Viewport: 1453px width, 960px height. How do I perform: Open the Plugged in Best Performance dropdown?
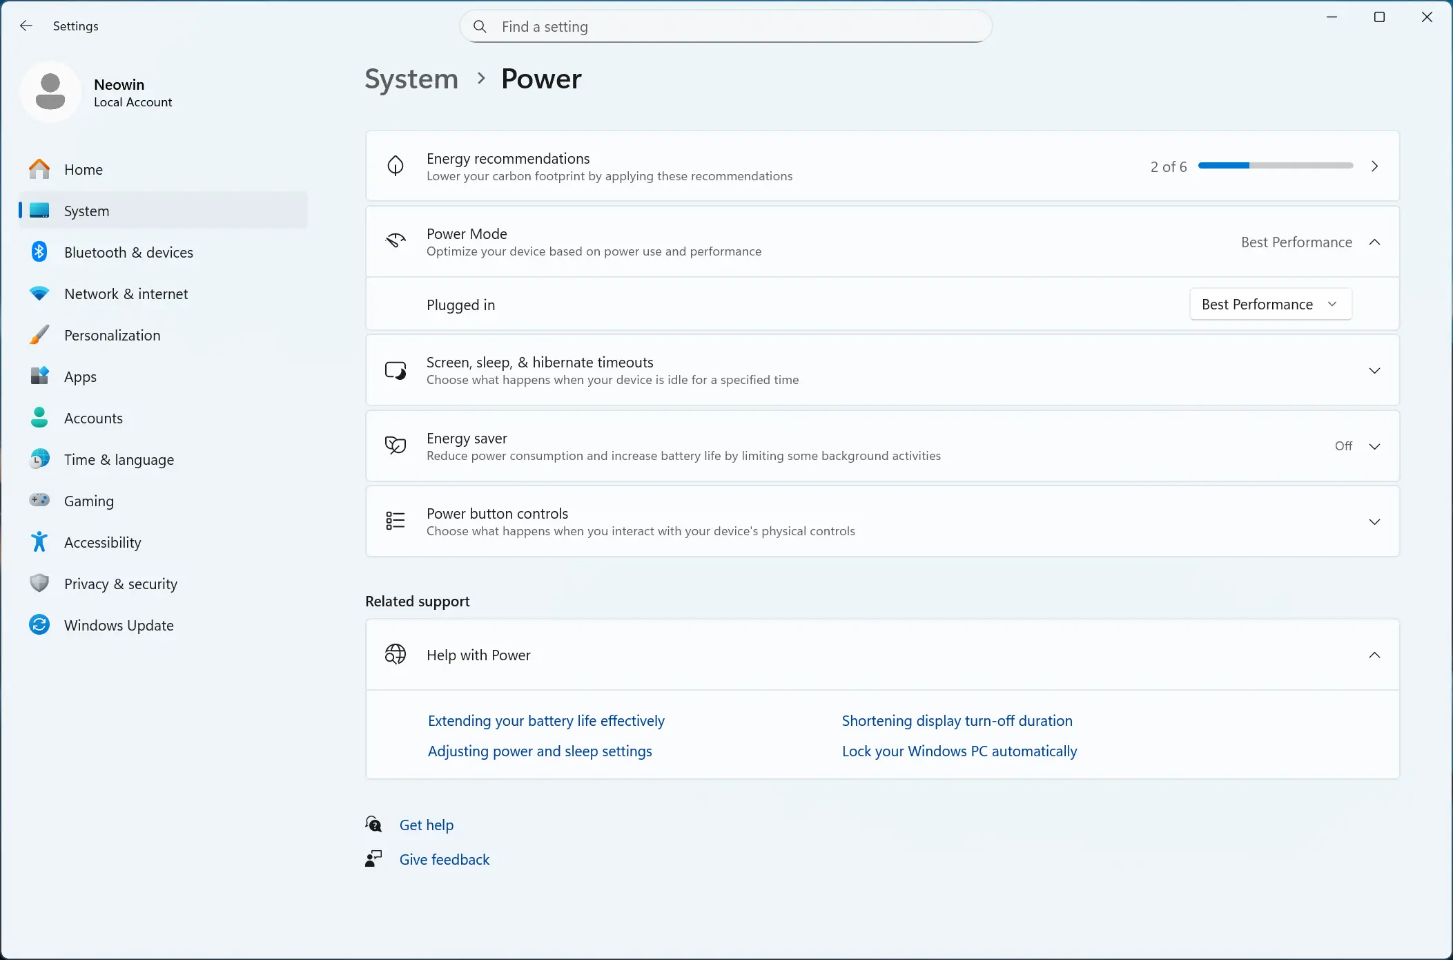pos(1270,305)
